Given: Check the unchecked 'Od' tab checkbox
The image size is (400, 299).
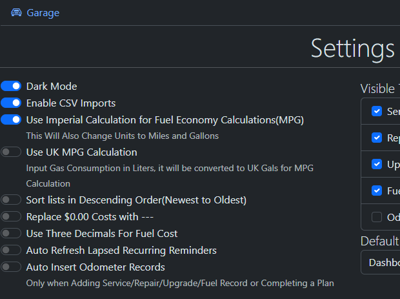Looking at the screenshot, I should pos(377,217).
